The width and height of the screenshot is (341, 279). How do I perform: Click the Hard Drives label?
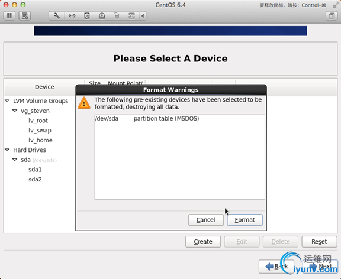(30, 150)
